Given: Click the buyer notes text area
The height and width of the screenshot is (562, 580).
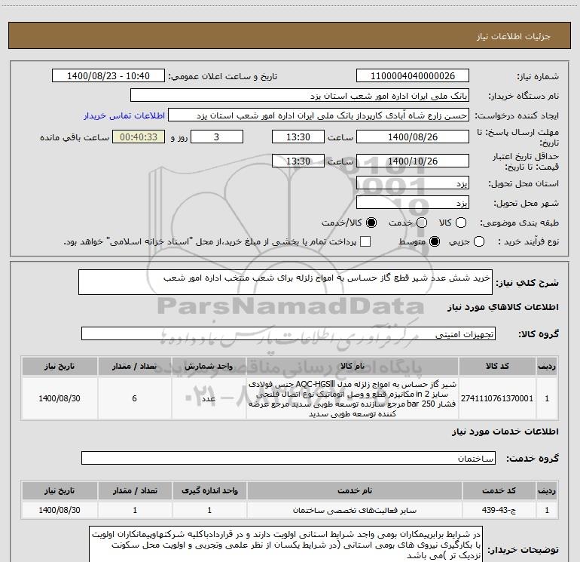Looking at the screenshot, I should (x=286, y=545).
